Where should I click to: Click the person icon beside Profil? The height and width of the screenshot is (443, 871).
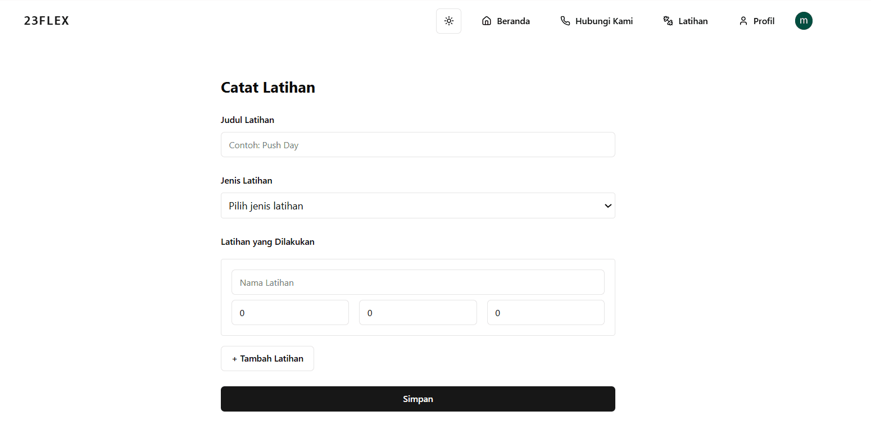point(743,21)
